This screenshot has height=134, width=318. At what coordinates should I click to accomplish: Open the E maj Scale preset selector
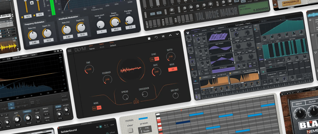[145, 129]
